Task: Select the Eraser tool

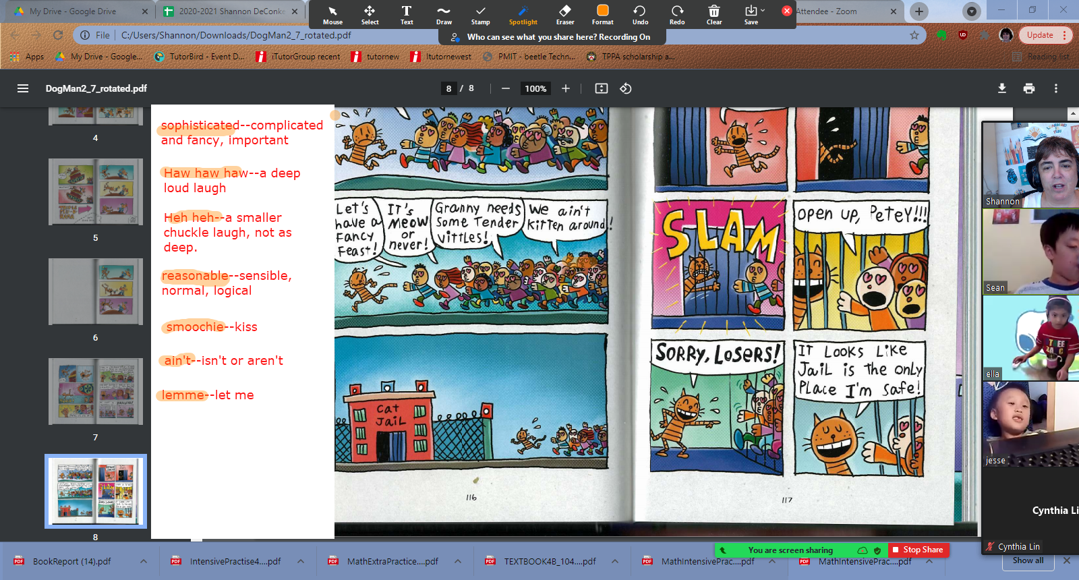Action: click(565, 15)
